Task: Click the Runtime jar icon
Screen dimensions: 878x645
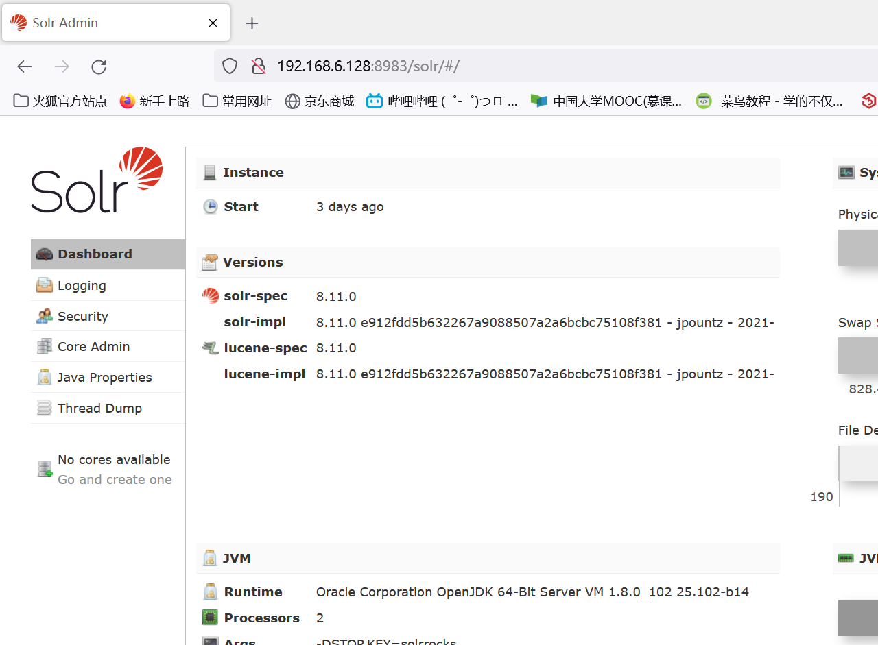Action: click(x=211, y=592)
